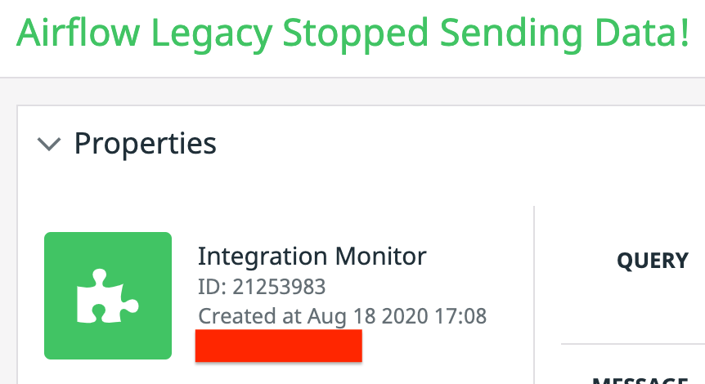Click the word 'Legacy' in the title

[x=209, y=33]
